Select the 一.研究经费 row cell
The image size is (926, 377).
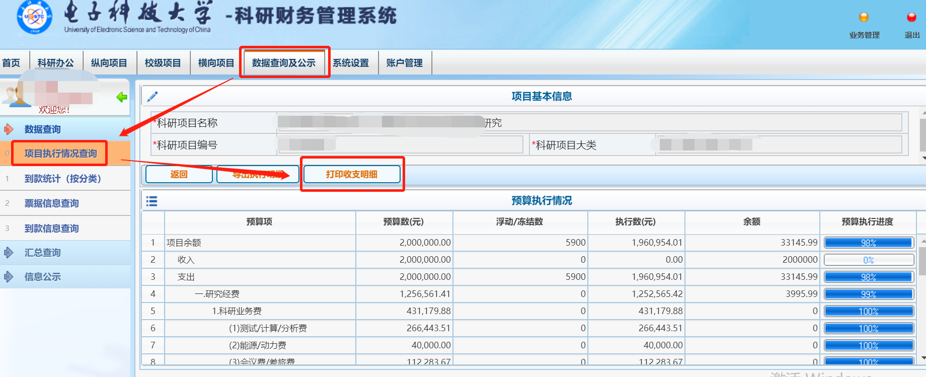pos(260,294)
